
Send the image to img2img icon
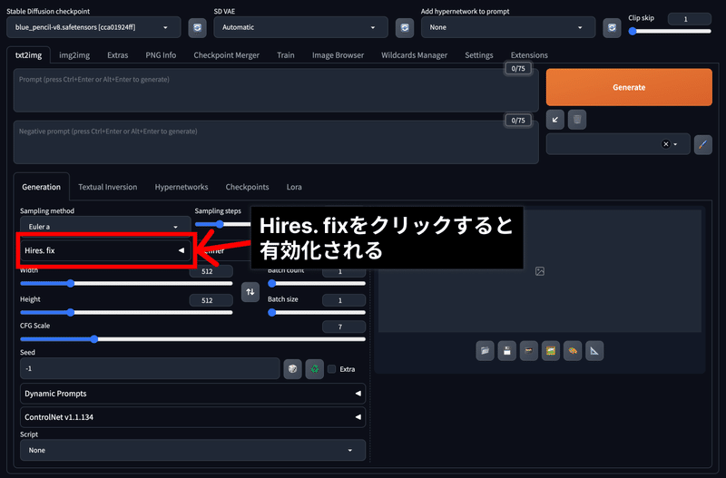coord(551,351)
